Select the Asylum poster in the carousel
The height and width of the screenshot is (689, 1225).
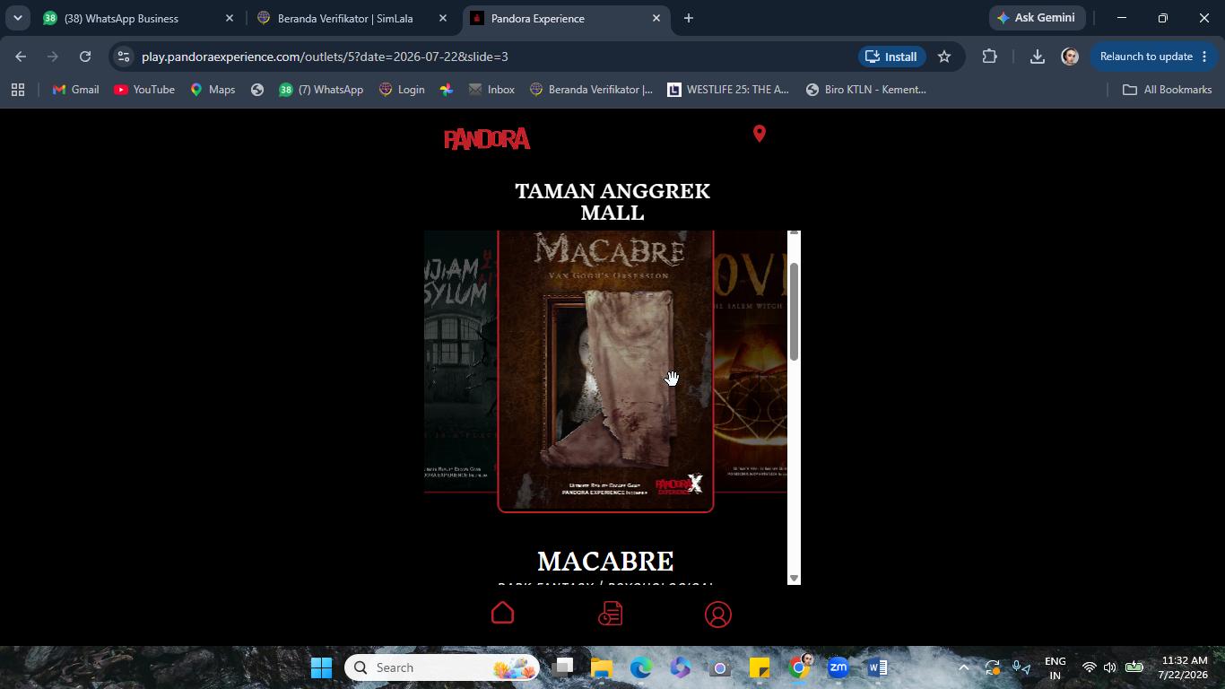pyautogui.click(x=460, y=362)
